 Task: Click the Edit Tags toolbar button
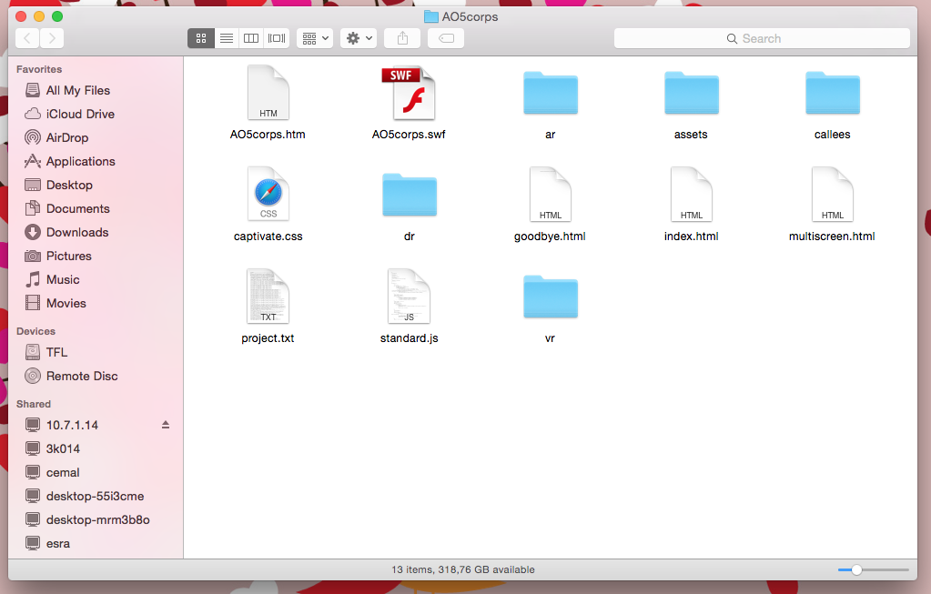tap(446, 38)
